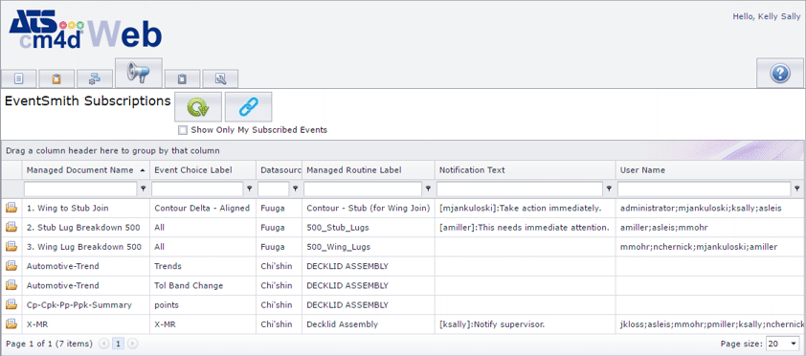Sort by Notification Text column header
The image size is (806, 356).
[526, 170]
